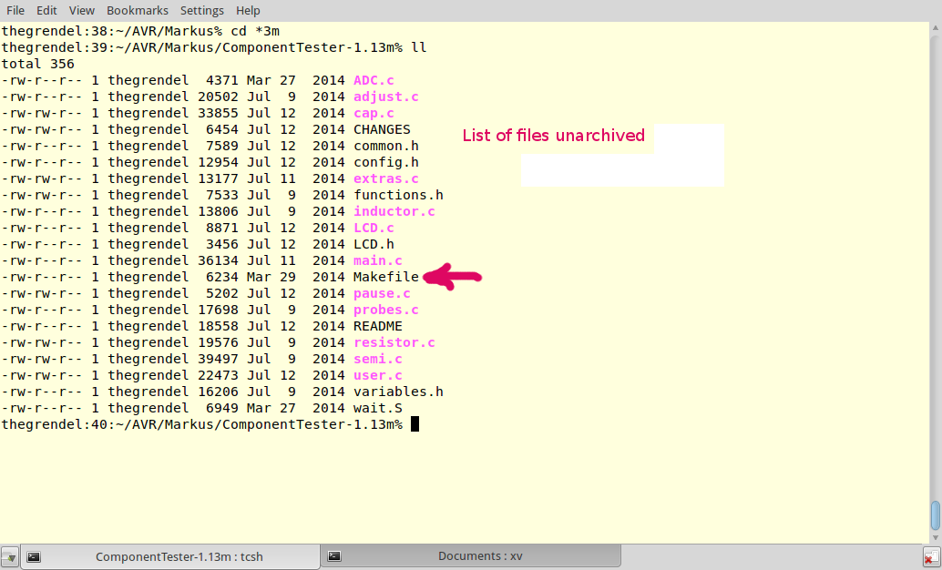This screenshot has height=570, width=942.
Task: Click the main.c filename in the listing
Action: click(377, 260)
